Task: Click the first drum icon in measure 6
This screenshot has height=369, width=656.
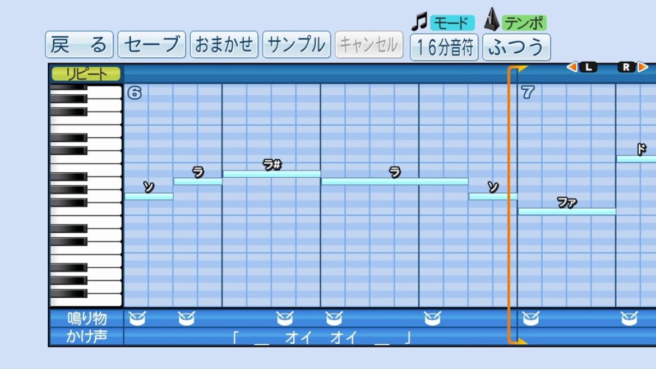Action: click(137, 319)
